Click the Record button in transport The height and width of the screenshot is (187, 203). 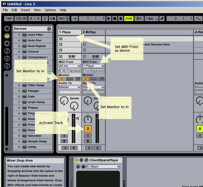(x=121, y=19)
